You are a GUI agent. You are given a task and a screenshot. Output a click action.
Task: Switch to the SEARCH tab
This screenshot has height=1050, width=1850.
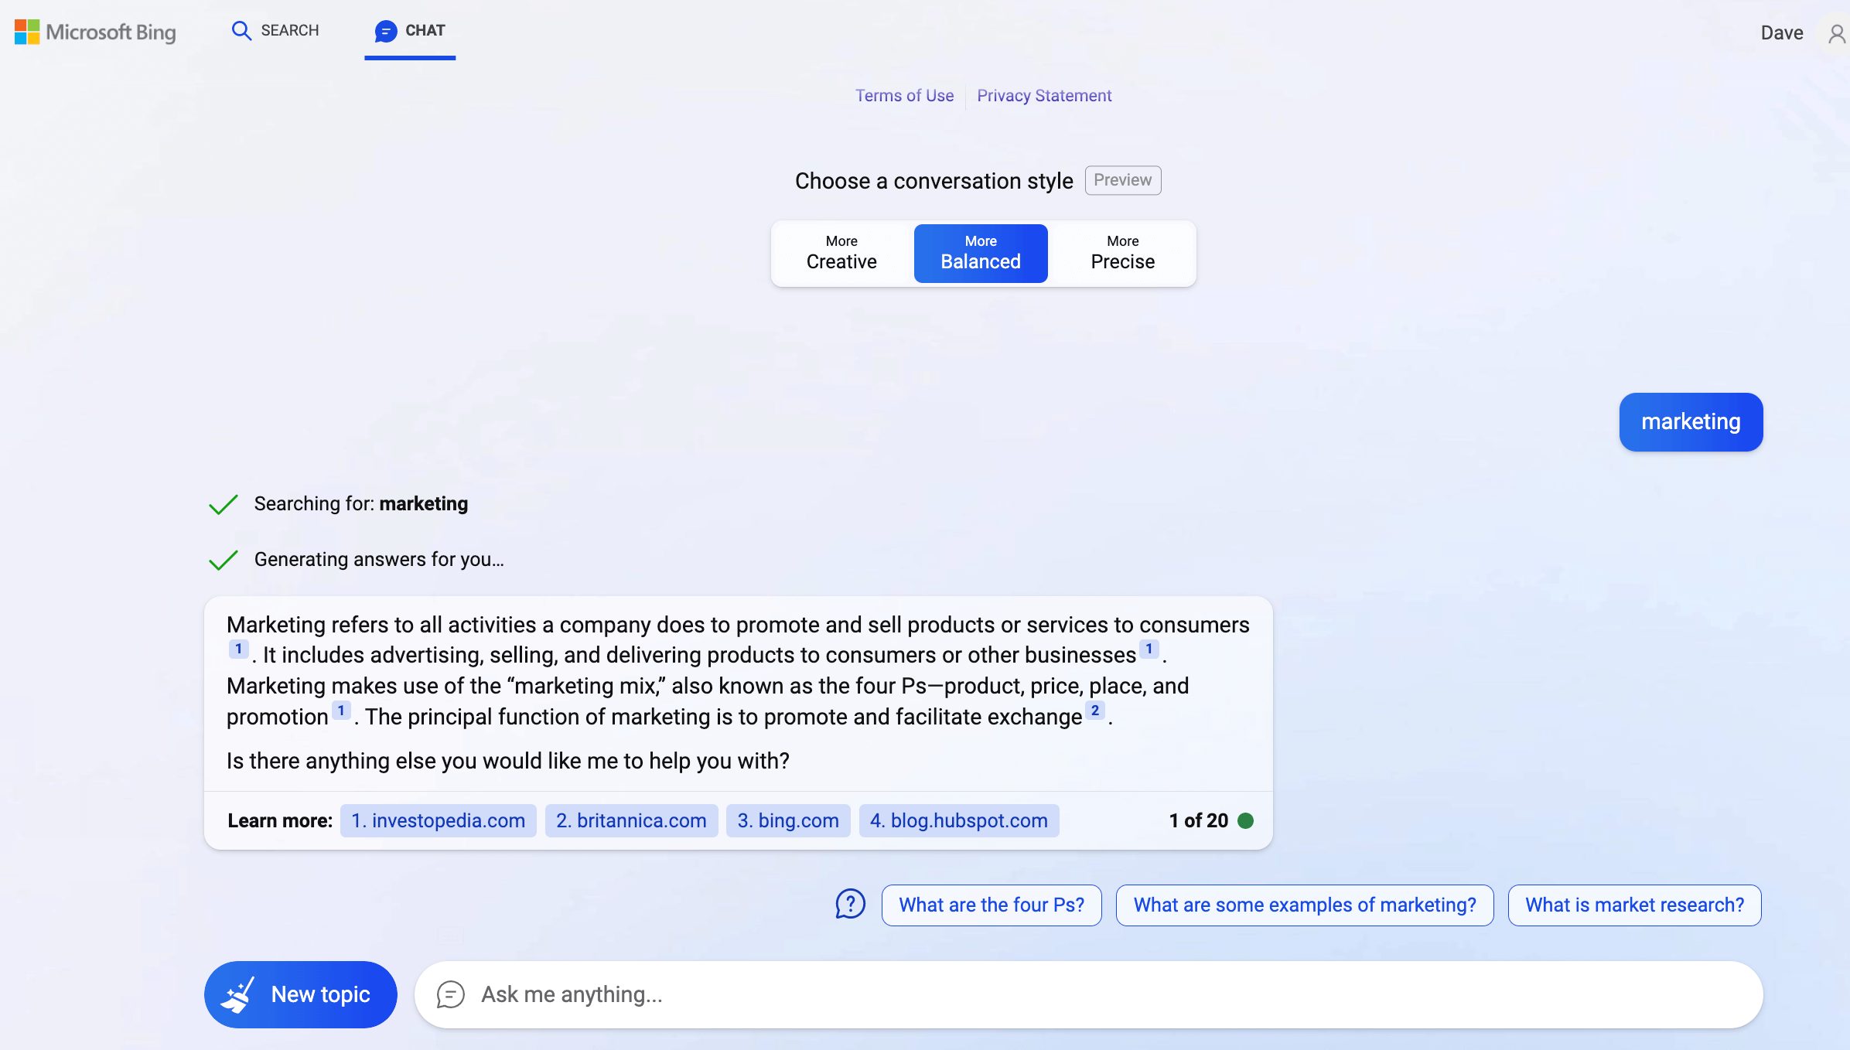[289, 31]
